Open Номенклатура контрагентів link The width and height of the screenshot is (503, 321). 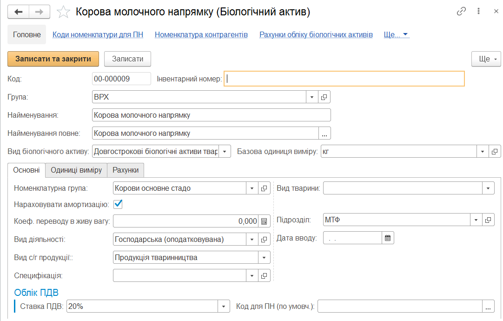(x=201, y=35)
